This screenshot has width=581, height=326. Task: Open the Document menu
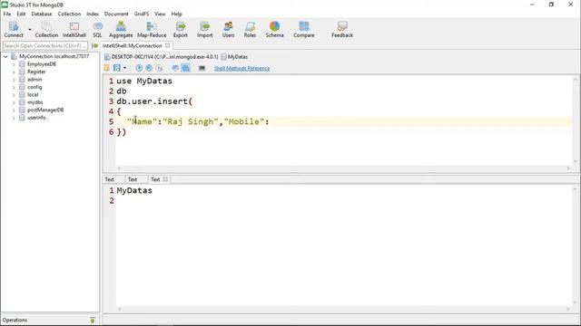pos(116,14)
